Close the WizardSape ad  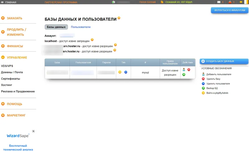(x=33, y=131)
